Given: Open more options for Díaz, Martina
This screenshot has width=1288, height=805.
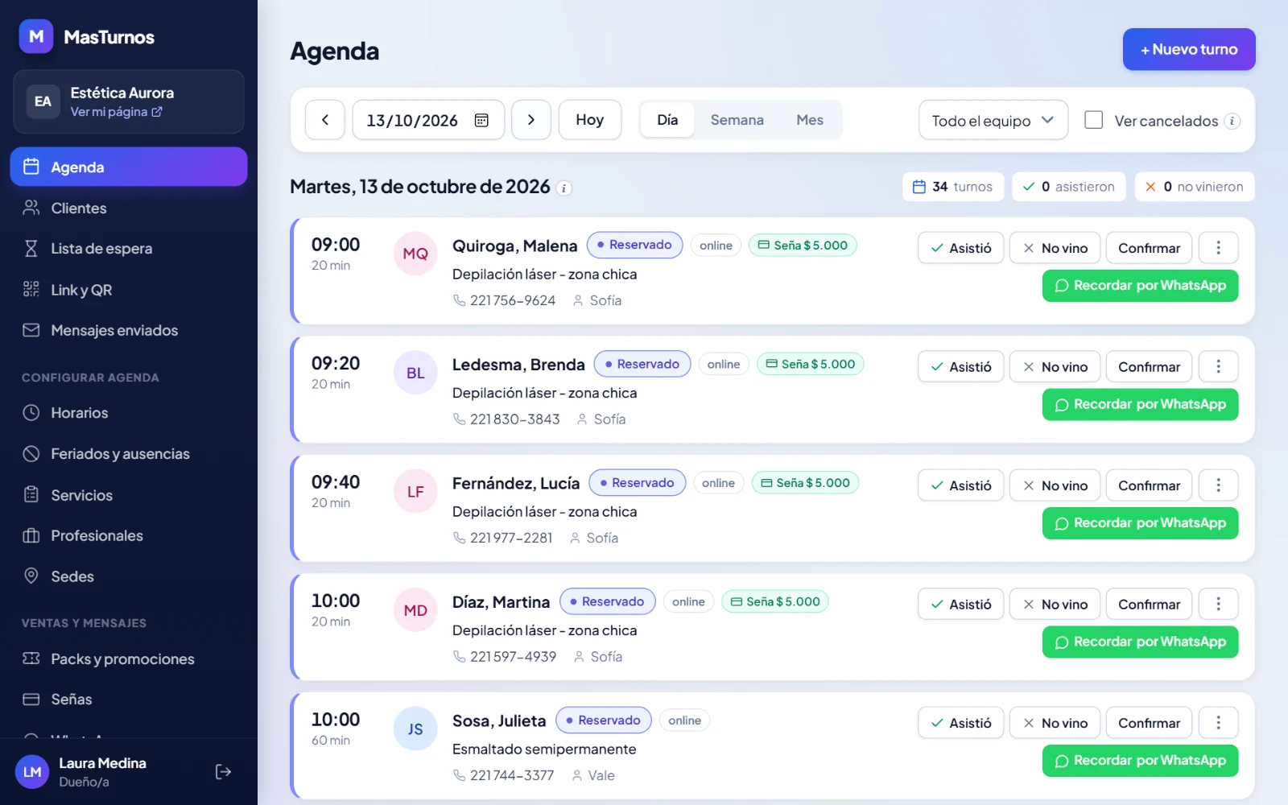Looking at the screenshot, I should (x=1218, y=604).
